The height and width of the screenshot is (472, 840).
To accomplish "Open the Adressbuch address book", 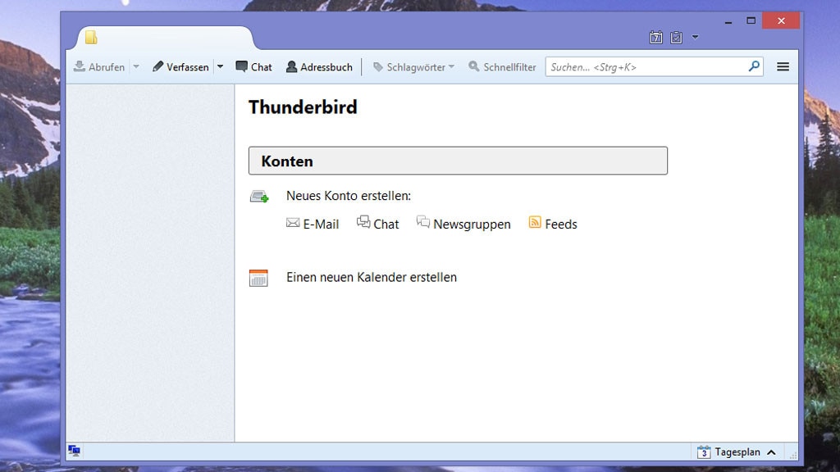I will tap(319, 67).
